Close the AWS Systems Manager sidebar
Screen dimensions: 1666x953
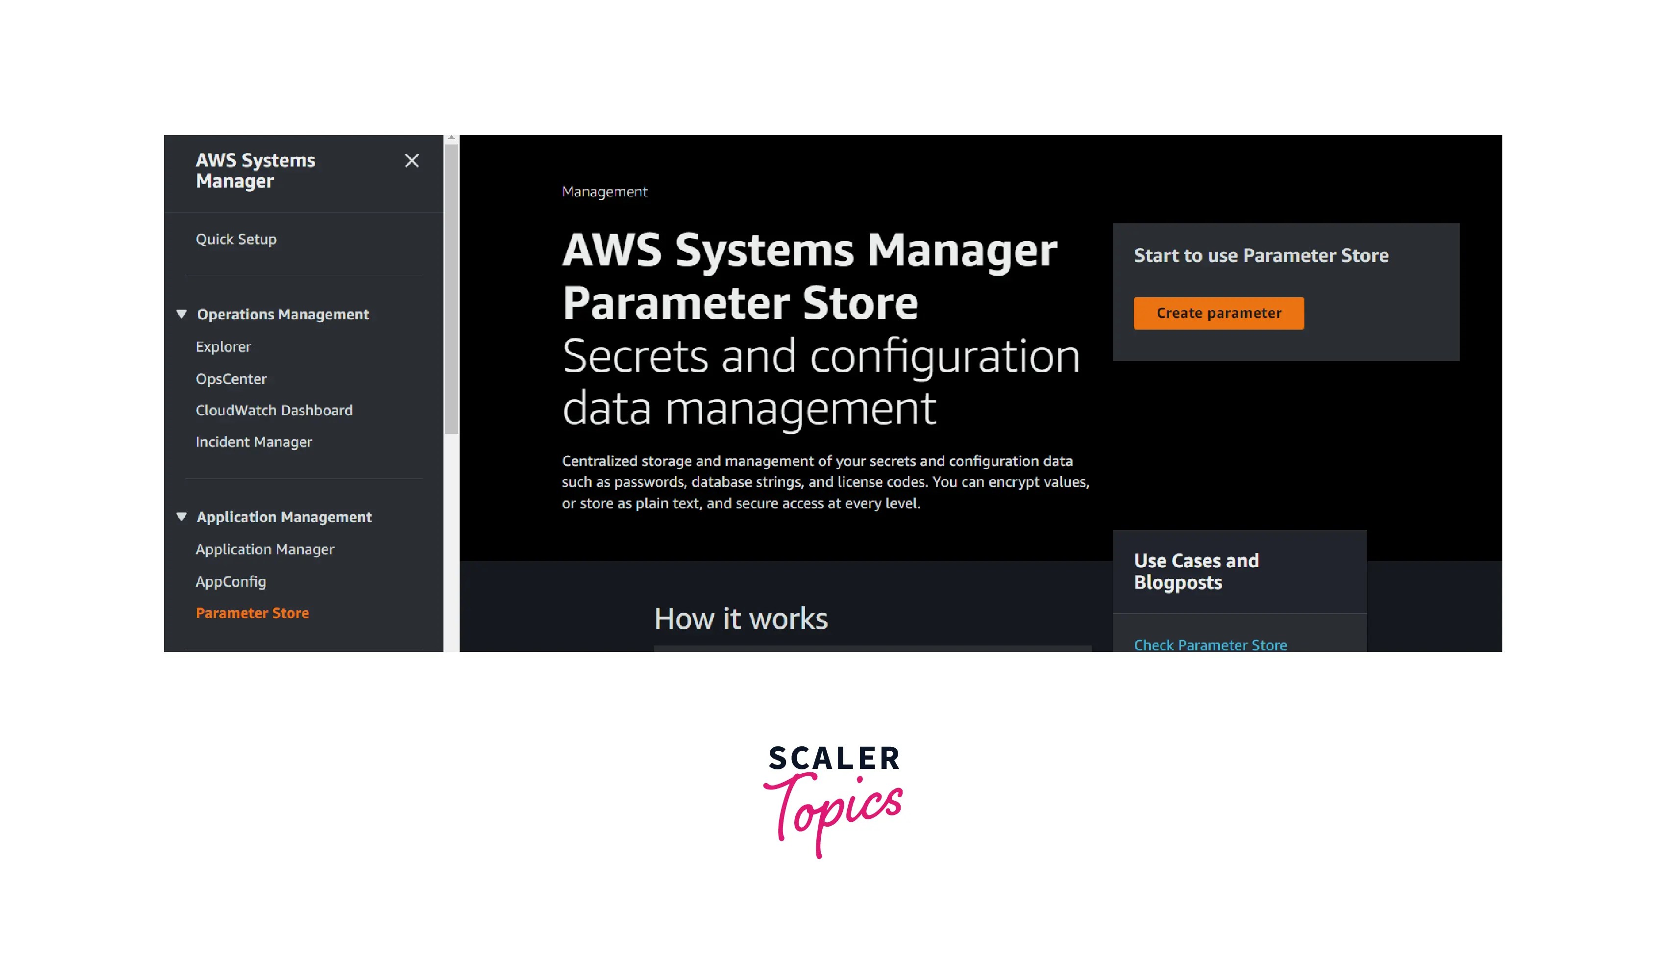[x=411, y=160]
